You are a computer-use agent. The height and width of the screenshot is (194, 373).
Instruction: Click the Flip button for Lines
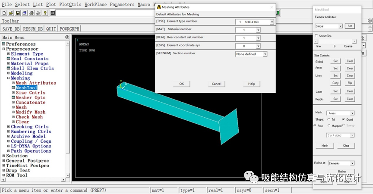click(x=350, y=83)
